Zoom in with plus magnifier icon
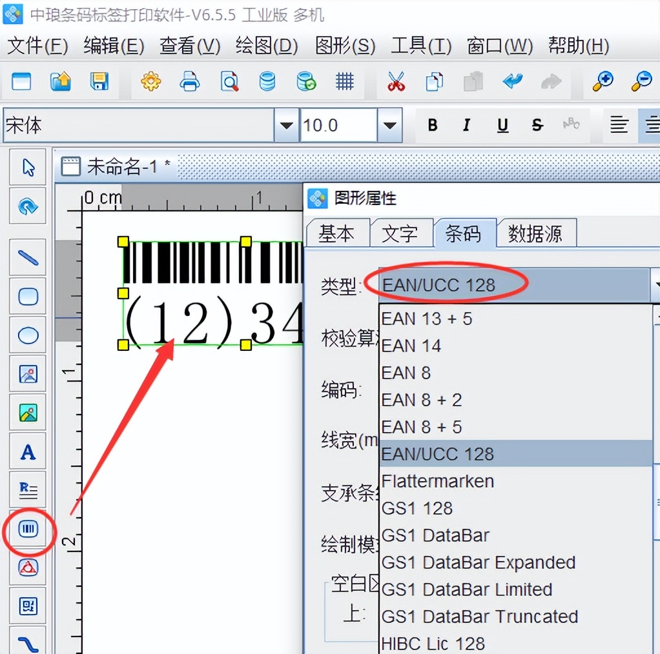This screenshot has width=660, height=654. 603,81
